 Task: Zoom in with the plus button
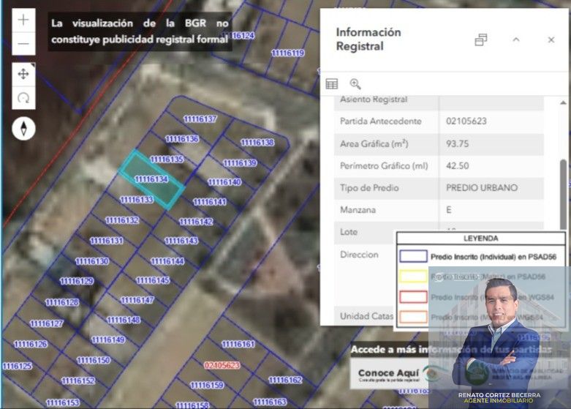23,20
